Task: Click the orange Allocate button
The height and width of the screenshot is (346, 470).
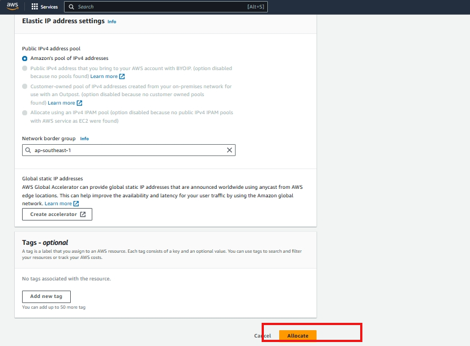Action: pos(298,336)
